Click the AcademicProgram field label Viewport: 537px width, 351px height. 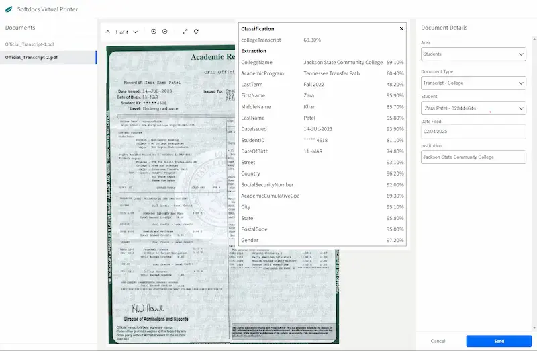(x=262, y=73)
